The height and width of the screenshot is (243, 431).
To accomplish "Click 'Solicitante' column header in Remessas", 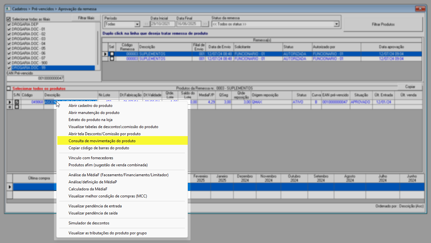I will tap(258, 47).
